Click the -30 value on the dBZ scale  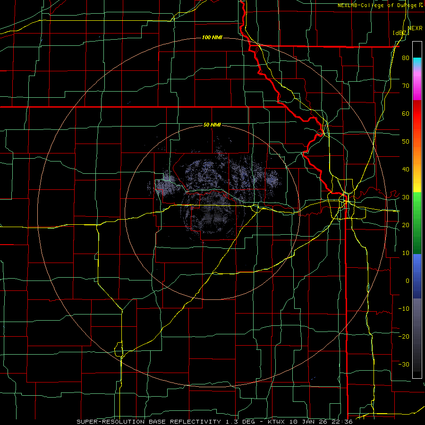coord(404,364)
